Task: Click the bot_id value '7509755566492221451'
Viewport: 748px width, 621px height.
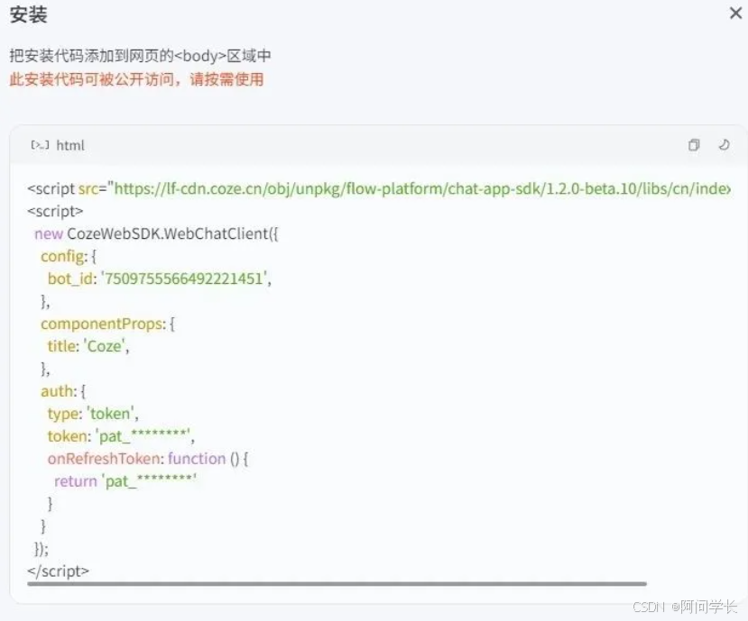Action: [184, 279]
